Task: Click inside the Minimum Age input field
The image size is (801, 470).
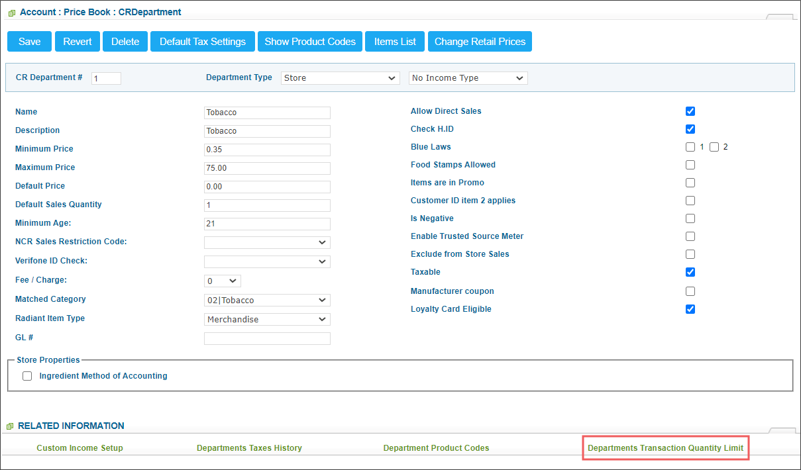Action: 267,224
